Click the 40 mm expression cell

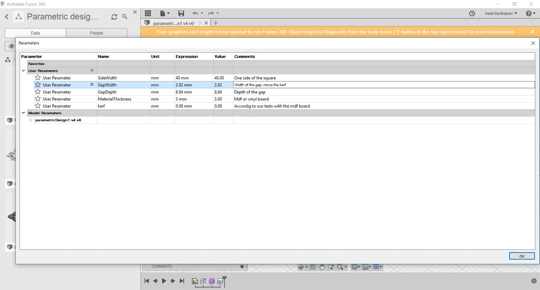pyautogui.click(x=194, y=78)
